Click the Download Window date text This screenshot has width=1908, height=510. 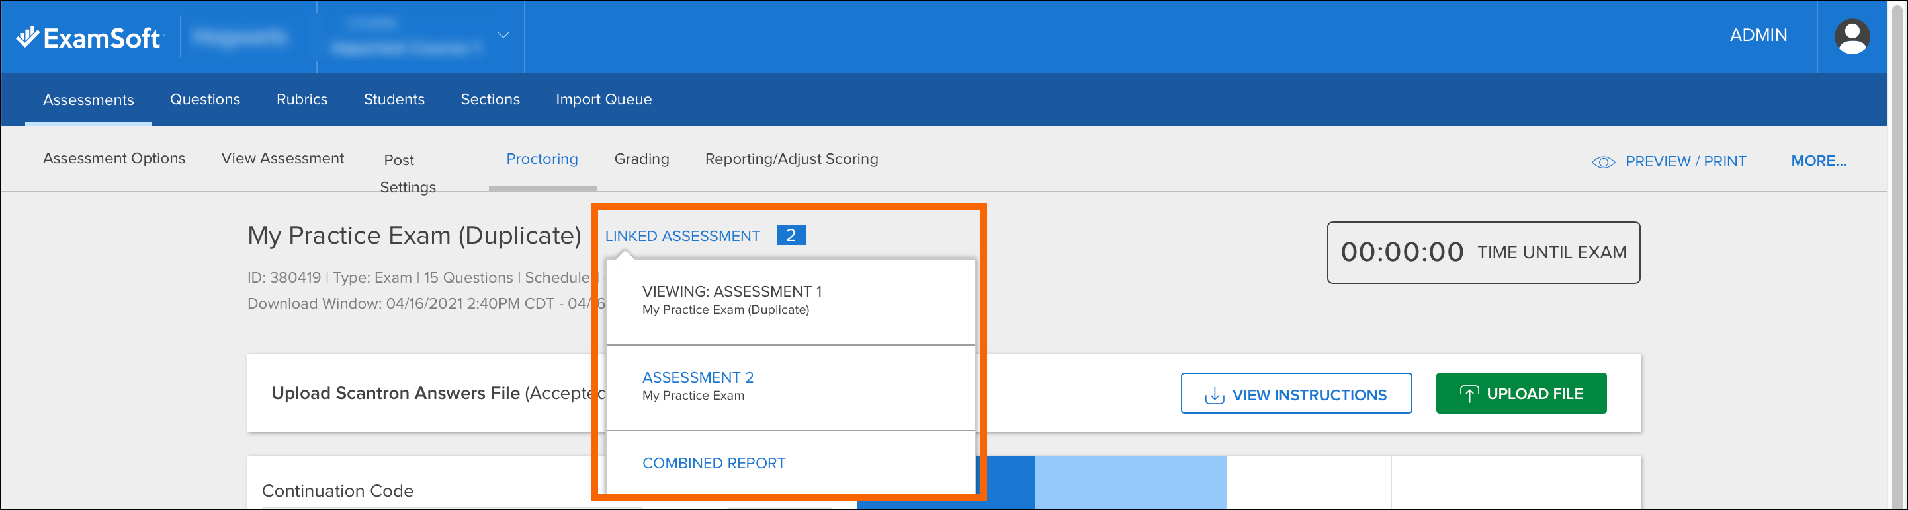(426, 304)
